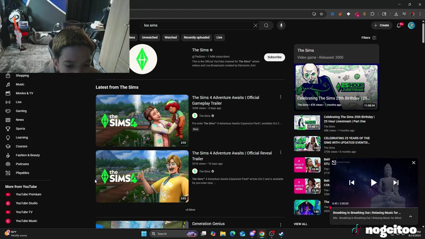Open the 3:55 Adventure Awaits thumbnail

(x=142, y=121)
